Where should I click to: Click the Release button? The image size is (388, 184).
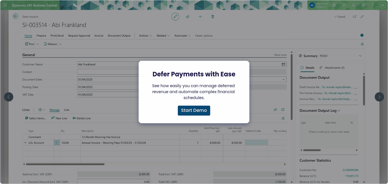pyautogui.click(x=50, y=44)
